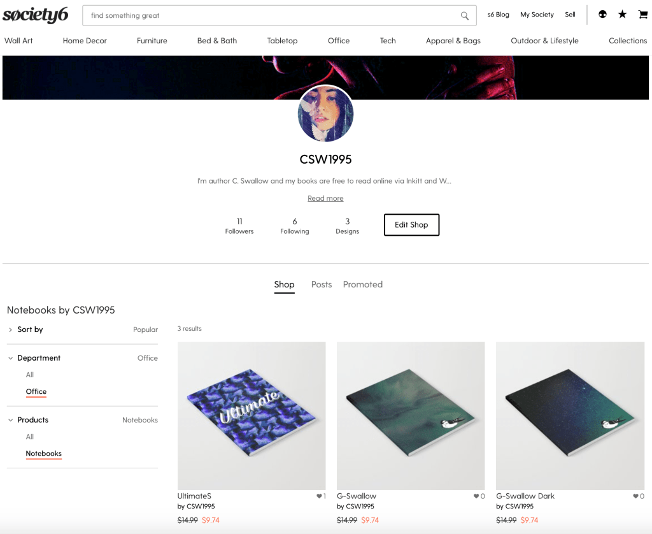Go to Society6 logo homepage
This screenshot has width=652, height=534.
(x=36, y=15)
